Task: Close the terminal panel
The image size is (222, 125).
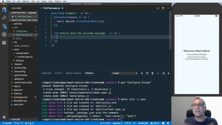Action: [x=169, y=73]
